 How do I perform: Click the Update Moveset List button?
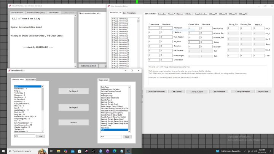coord(88,66)
